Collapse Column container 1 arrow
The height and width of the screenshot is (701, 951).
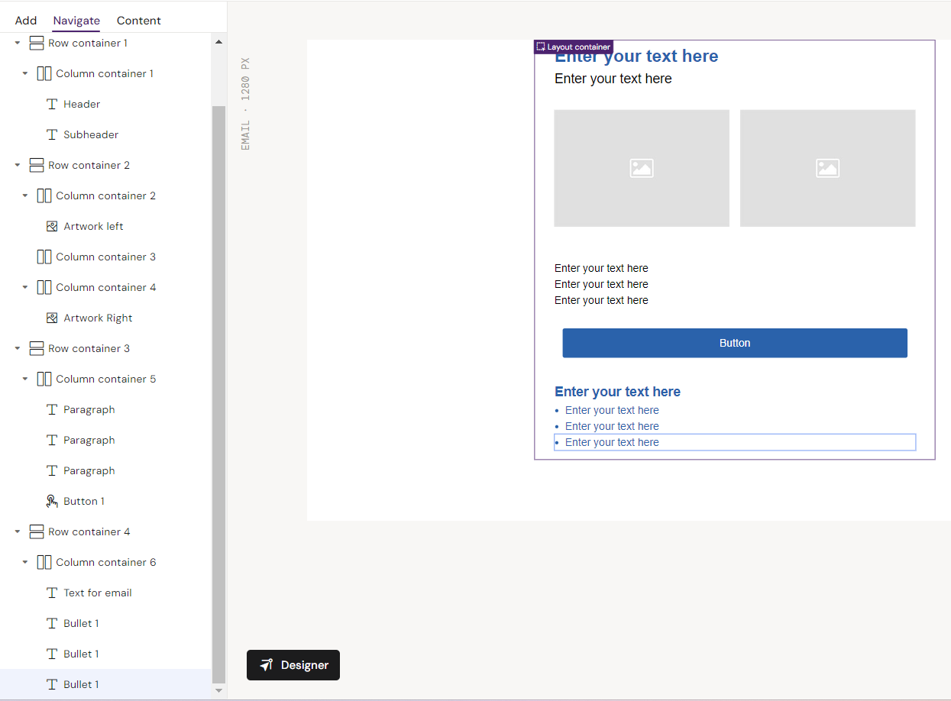click(25, 74)
